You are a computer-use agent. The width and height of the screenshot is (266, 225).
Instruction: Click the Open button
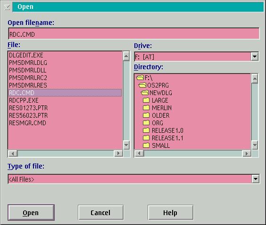tap(31, 213)
